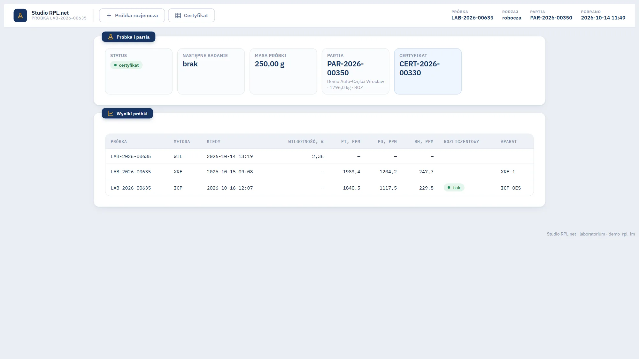This screenshot has height=359, width=639.
Task: Click the Pt, ppm column header
Action: (350, 141)
